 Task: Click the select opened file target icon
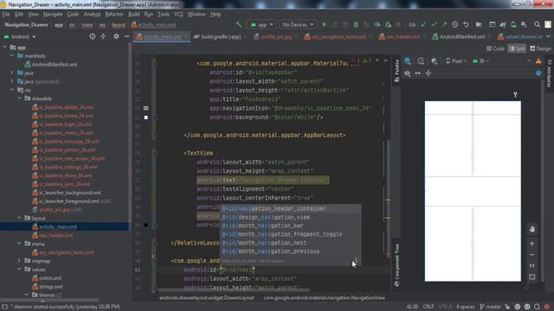point(93,36)
